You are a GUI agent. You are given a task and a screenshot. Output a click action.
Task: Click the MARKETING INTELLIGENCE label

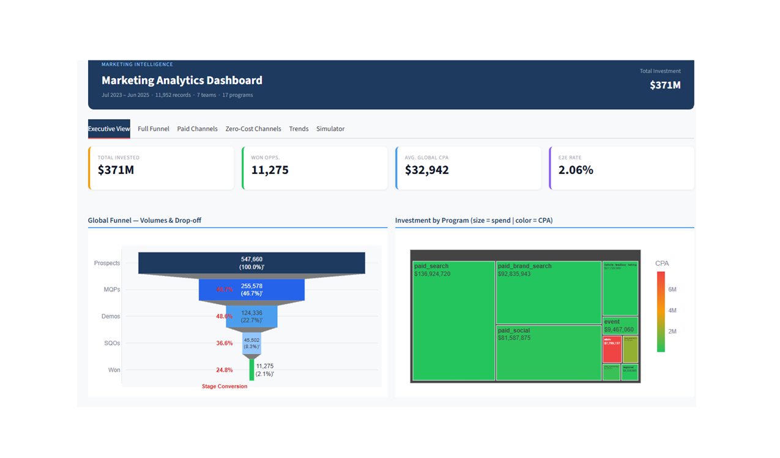(137, 64)
